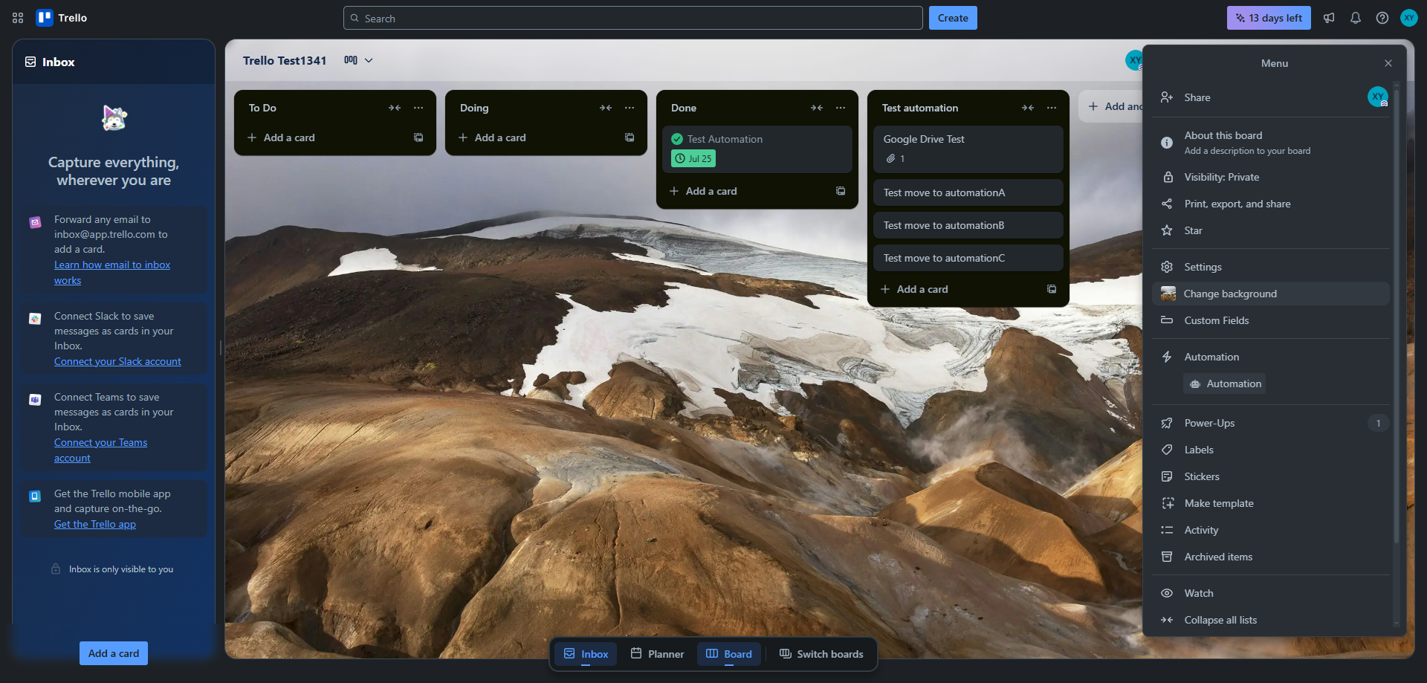Click Collapse all lists menu item
1427x683 pixels.
click(x=1270, y=620)
